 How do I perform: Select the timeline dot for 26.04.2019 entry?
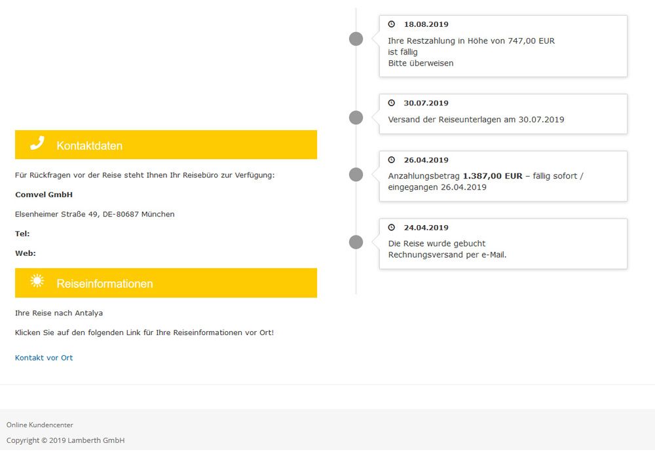(x=356, y=175)
